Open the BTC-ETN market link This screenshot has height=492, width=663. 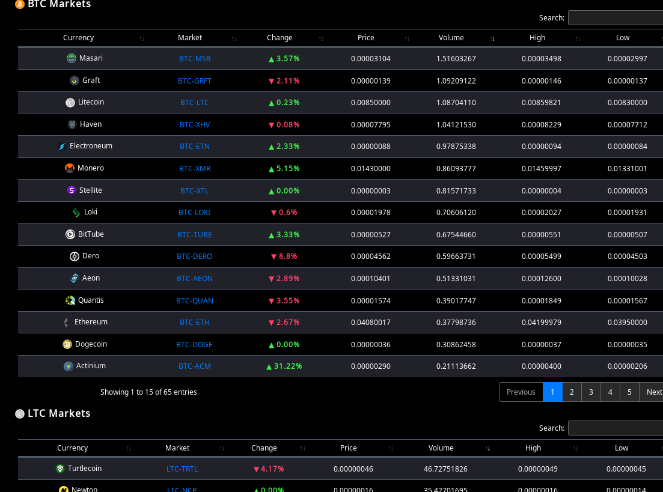pyautogui.click(x=195, y=147)
